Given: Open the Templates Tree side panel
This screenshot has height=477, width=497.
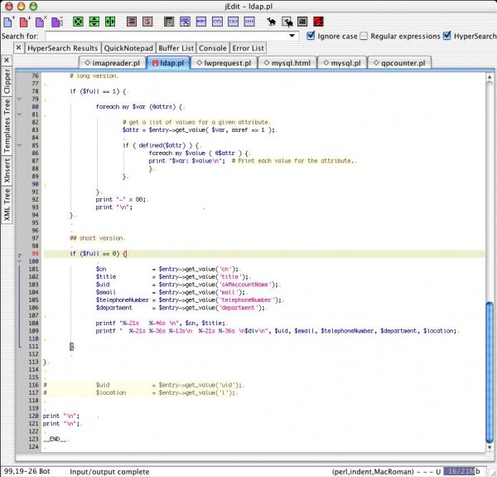Looking at the screenshot, I should pos(7,125).
